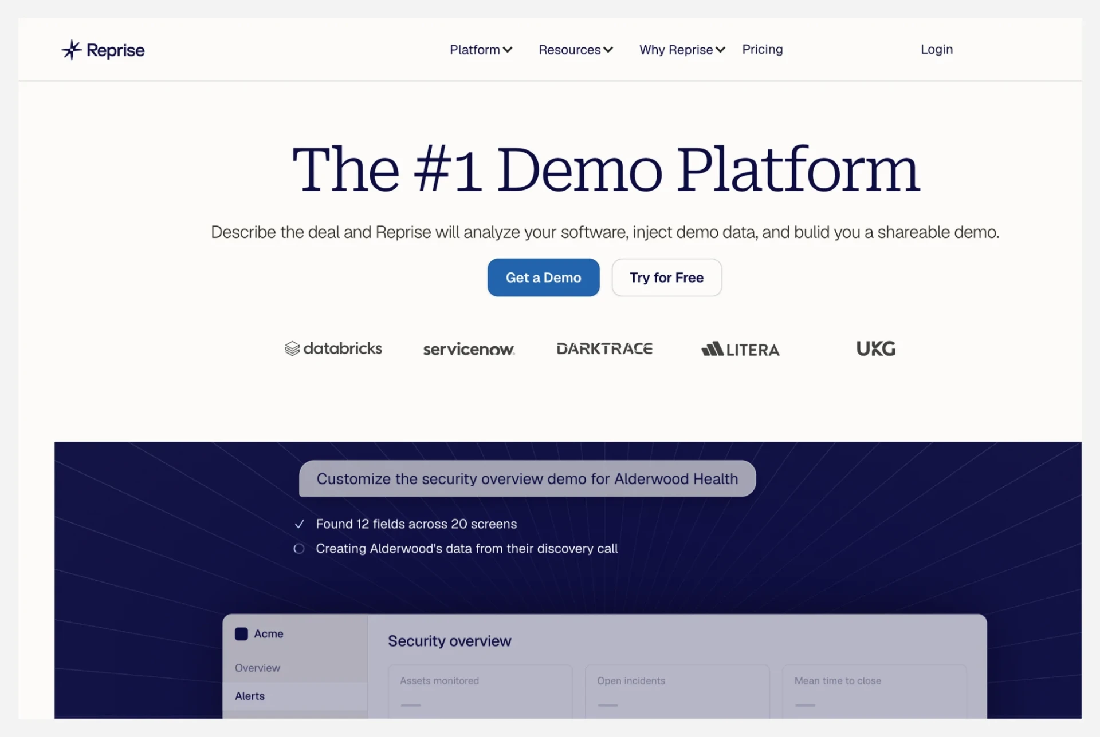Click the headline The #1 Demo Platform
The image size is (1100, 737).
point(606,169)
